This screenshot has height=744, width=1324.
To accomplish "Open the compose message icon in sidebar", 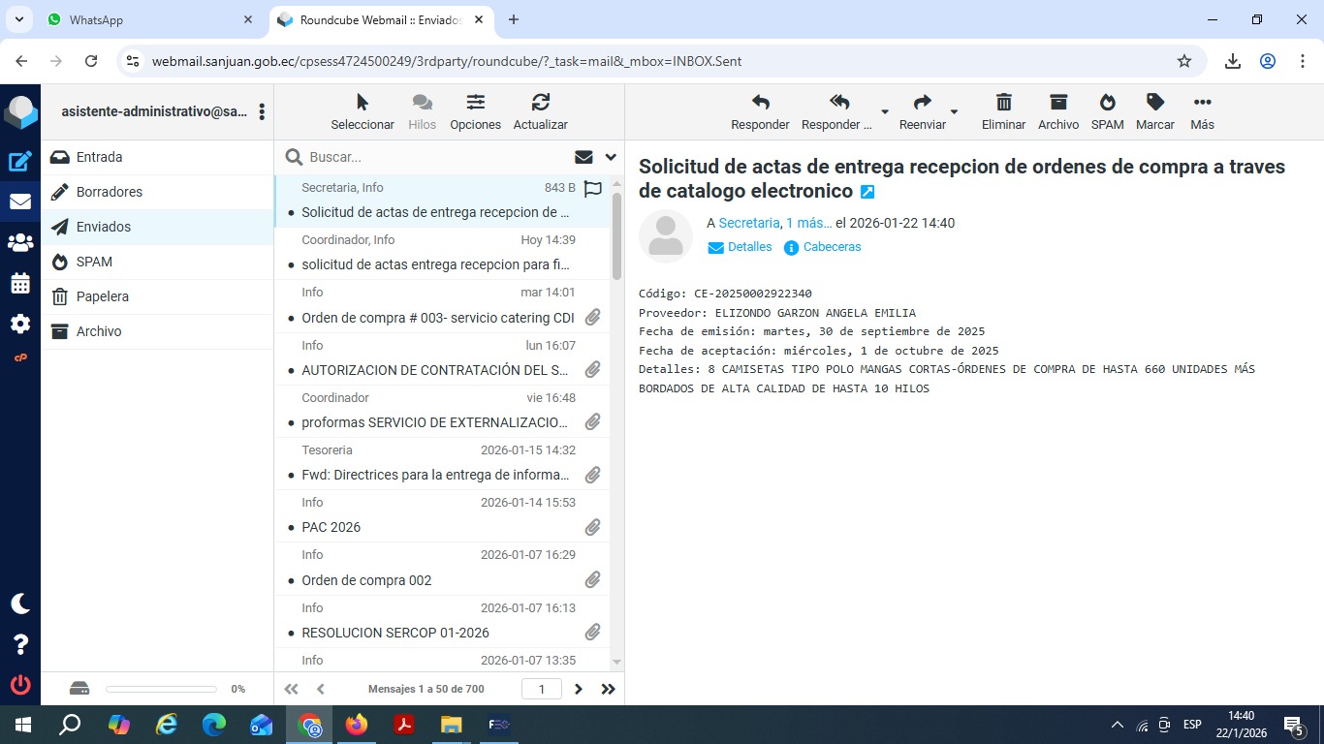I will (x=20, y=162).
